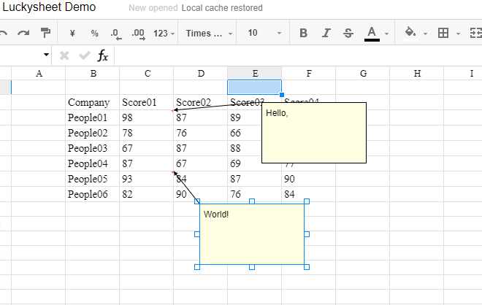Open the font size 10 dropdown
The height and width of the screenshot is (305, 482).
pos(264,33)
